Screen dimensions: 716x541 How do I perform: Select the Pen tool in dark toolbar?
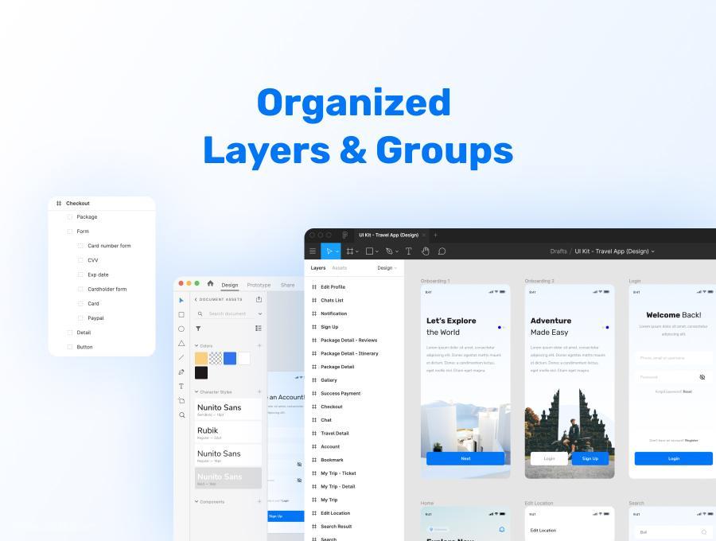tap(391, 251)
